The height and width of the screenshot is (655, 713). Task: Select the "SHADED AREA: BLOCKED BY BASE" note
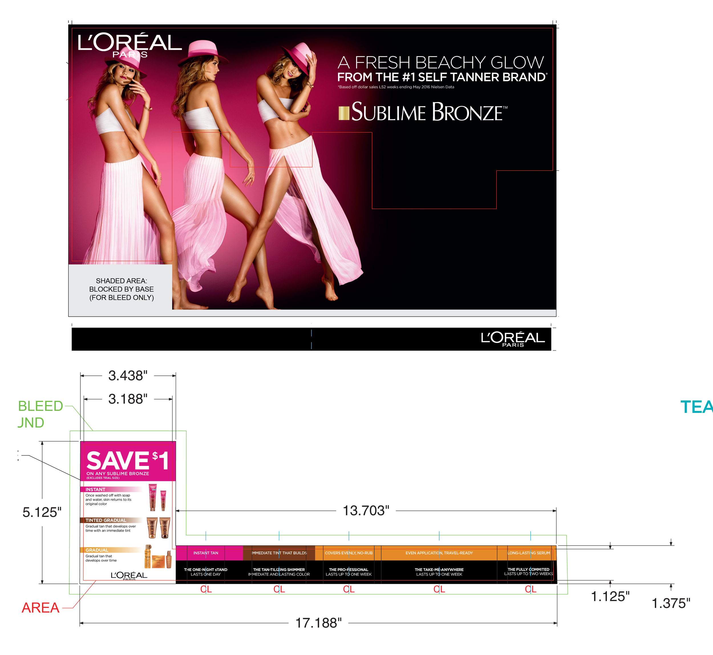tap(121, 289)
